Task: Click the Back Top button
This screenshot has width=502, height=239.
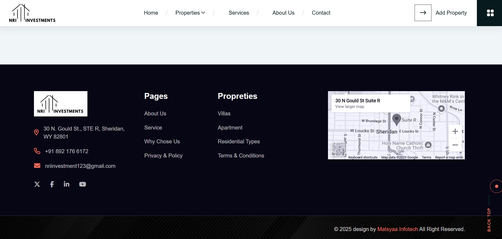Action: coord(489,220)
